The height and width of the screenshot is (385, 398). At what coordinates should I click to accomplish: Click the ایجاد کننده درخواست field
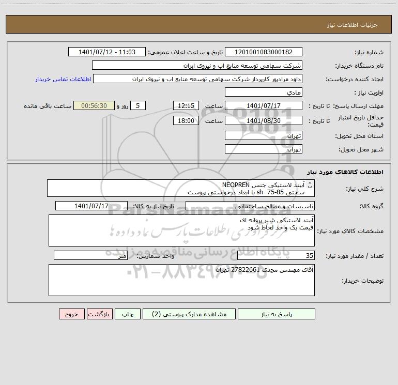click(197, 79)
